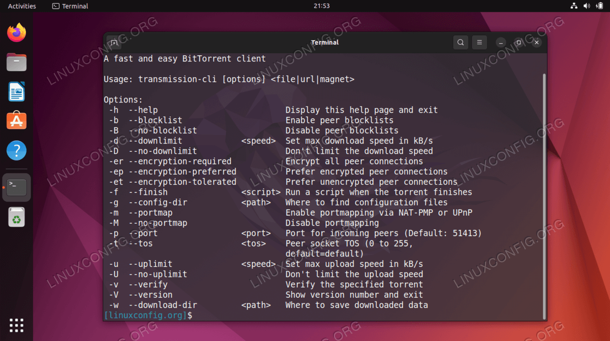Launch LibreOffice Writer from dock
This screenshot has height=341, width=610.
[x=16, y=92]
